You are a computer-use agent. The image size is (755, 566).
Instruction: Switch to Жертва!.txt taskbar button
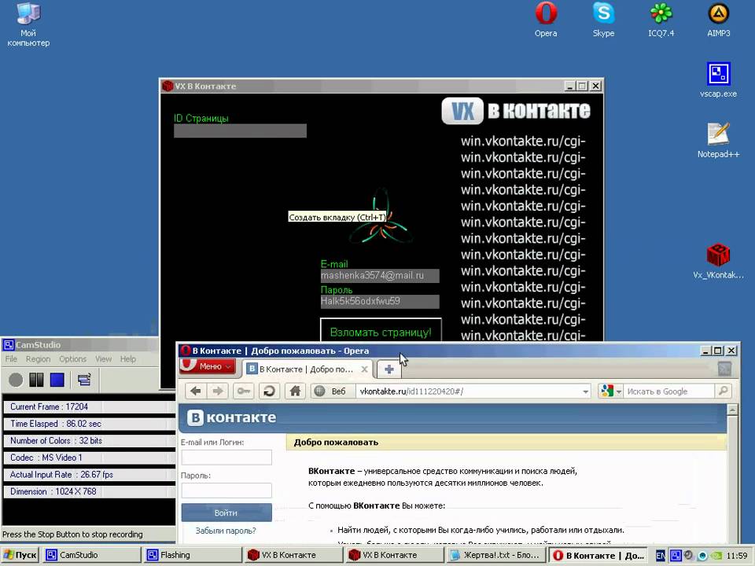pyautogui.click(x=495, y=555)
